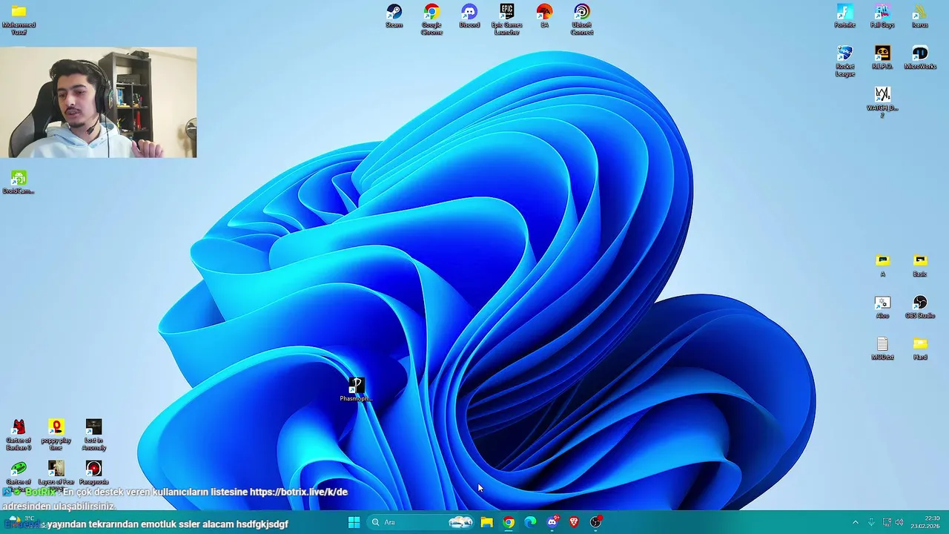Image resolution: width=949 pixels, height=534 pixels.
Task: Select the MicroWorks desktop shortcut
Action: (920, 57)
